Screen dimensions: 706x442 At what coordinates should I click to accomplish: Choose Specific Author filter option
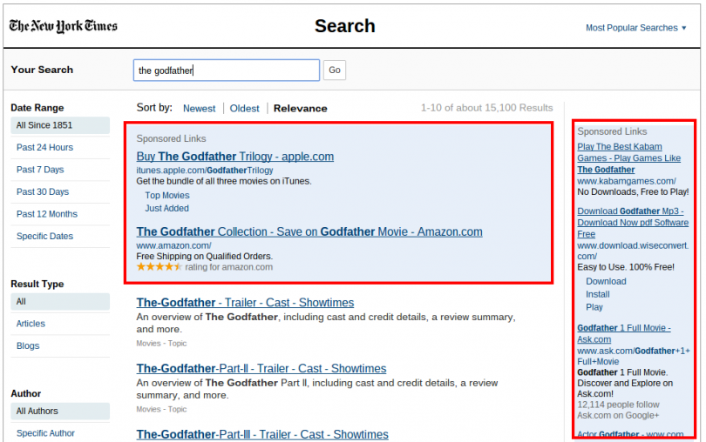[45, 433]
